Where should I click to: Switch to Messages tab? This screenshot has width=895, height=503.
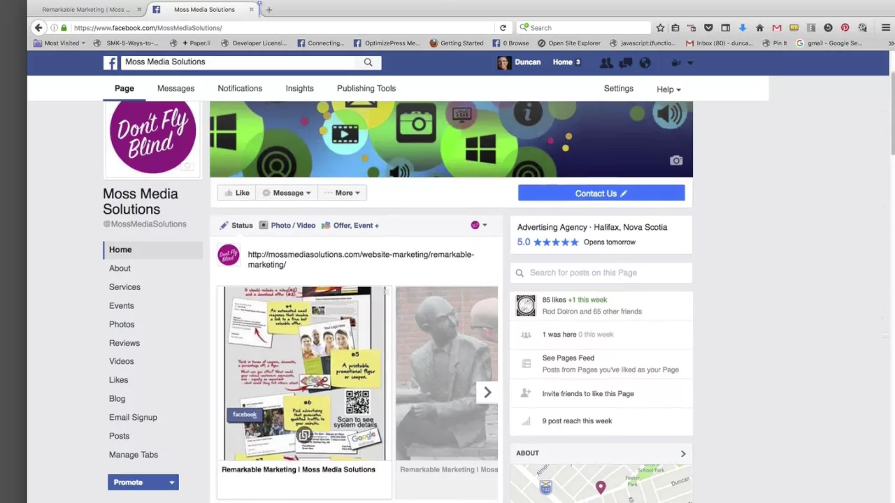(x=176, y=89)
